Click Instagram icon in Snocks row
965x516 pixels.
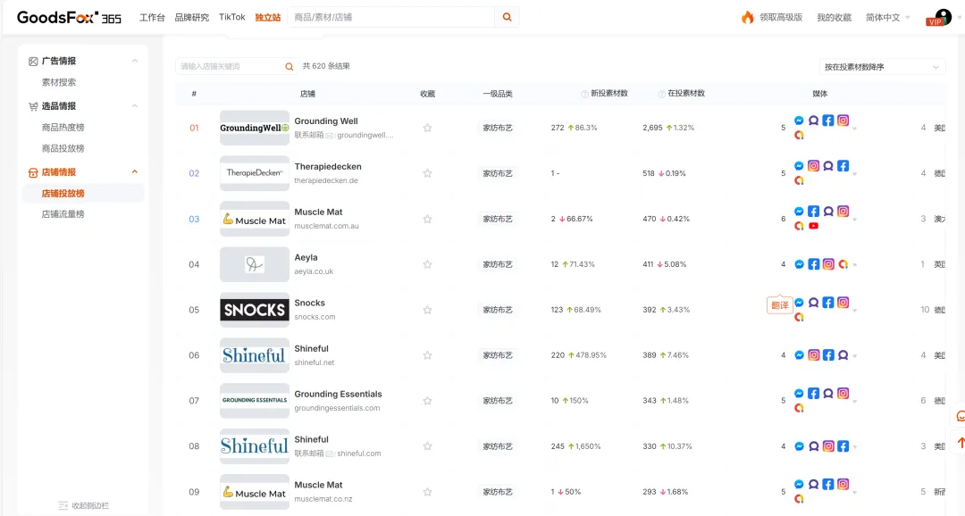click(843, 303)
